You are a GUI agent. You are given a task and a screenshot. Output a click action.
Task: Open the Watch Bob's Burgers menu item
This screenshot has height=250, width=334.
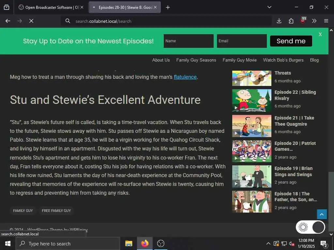pyautogui.click(x=283, y=60)
